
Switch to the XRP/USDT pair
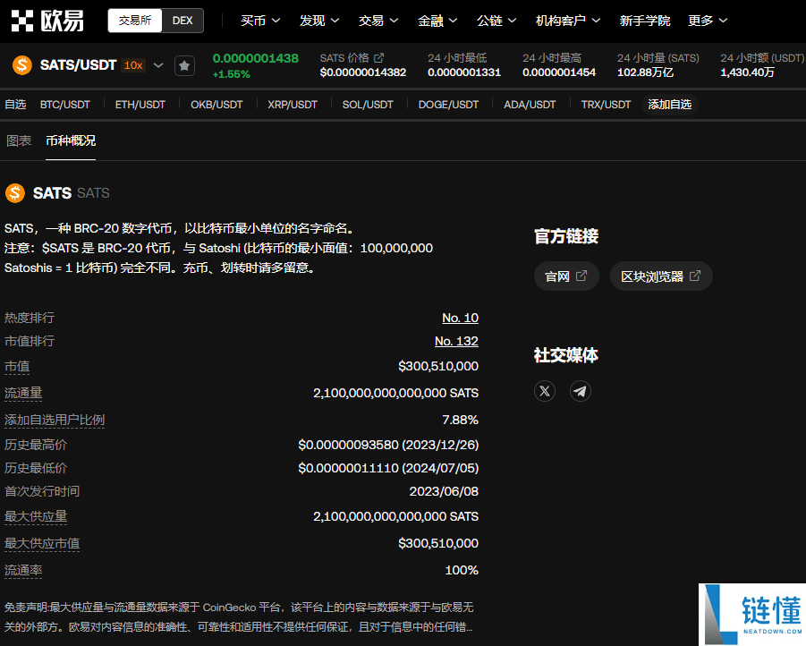(x=293, y=105)
